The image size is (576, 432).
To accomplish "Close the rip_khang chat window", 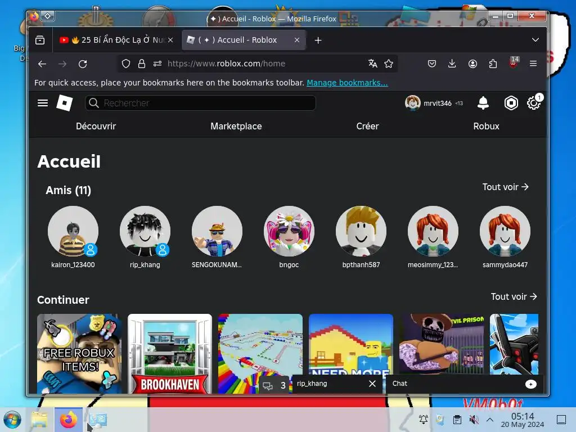I will point(372,384).
